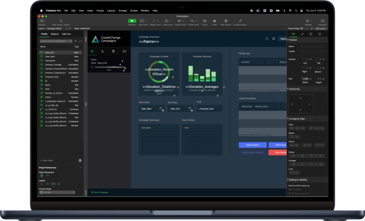
Task: Open the Scripts menu
Action: click(x=134, y=10)
